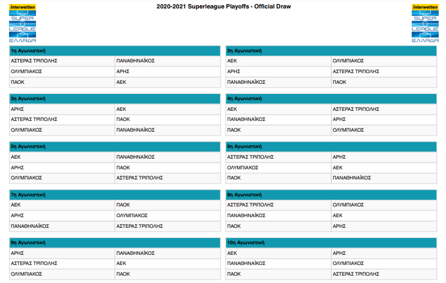Image resolution: width=446 pixels, height=283 pixels.
Task: Select the '8η Αγωνιστική' header
Action: 331,195
